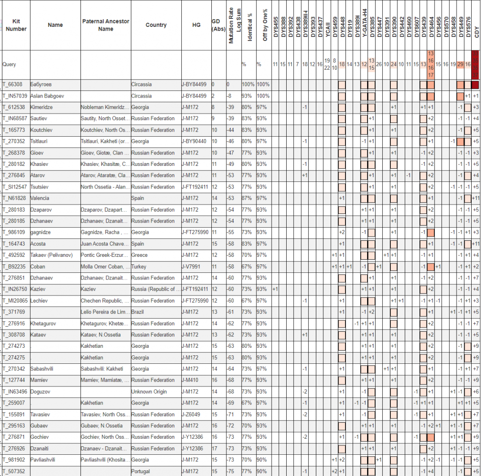Click haplogroup J-V7991 cell

192,267
